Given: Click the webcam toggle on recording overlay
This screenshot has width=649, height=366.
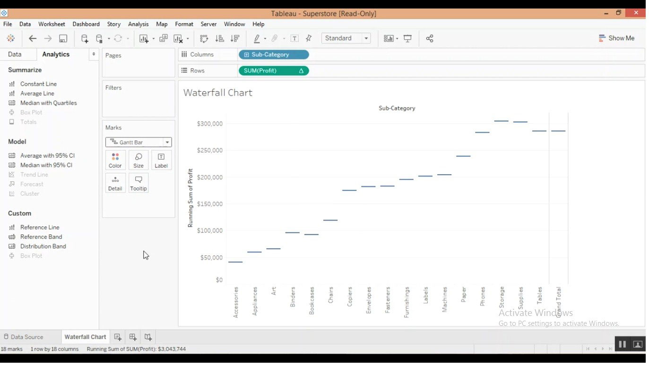Looking at the screenshot, I should pos(638,344).
